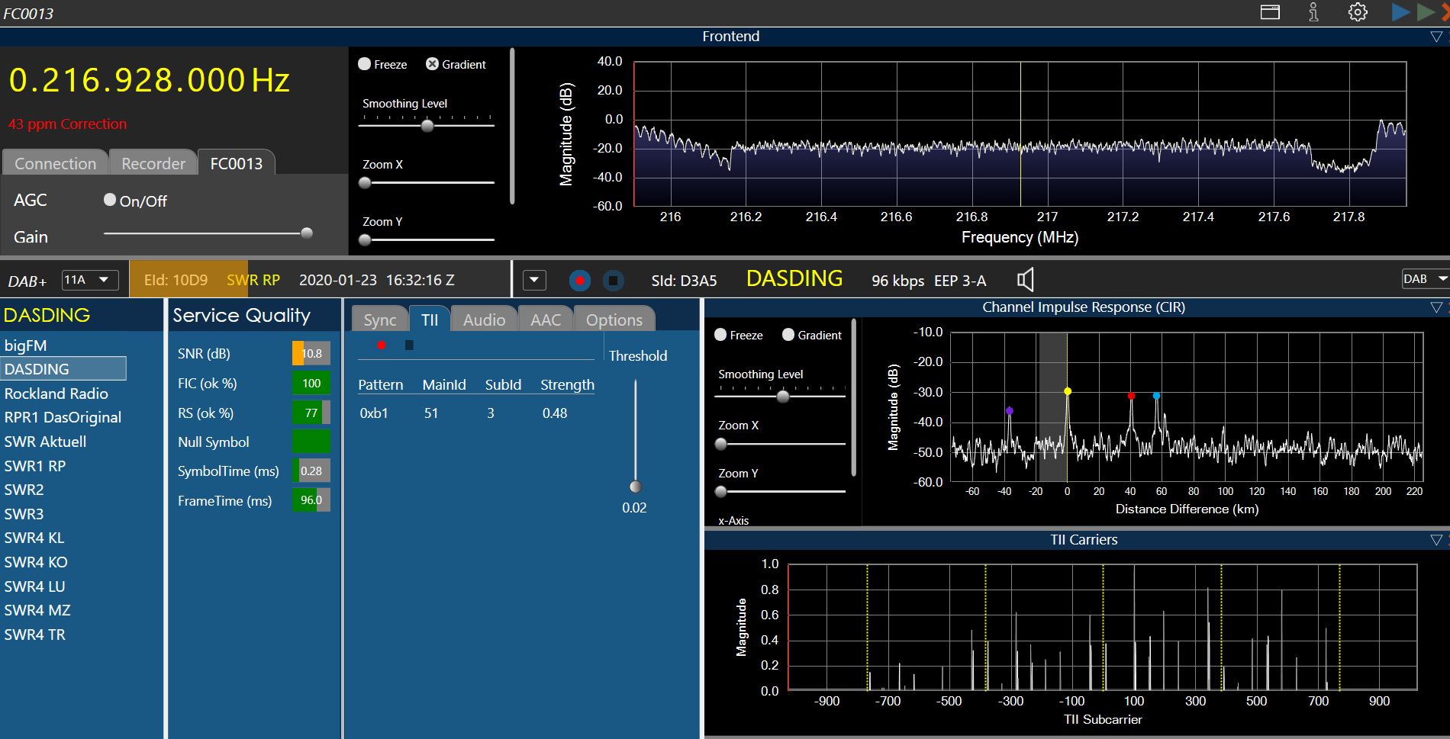Select the Rockland Radio service
Screen dimensions: 1450x739
click(56, 394)
